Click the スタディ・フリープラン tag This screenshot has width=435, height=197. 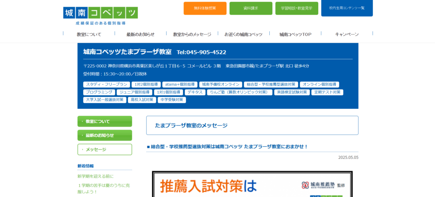click(106, 85)
